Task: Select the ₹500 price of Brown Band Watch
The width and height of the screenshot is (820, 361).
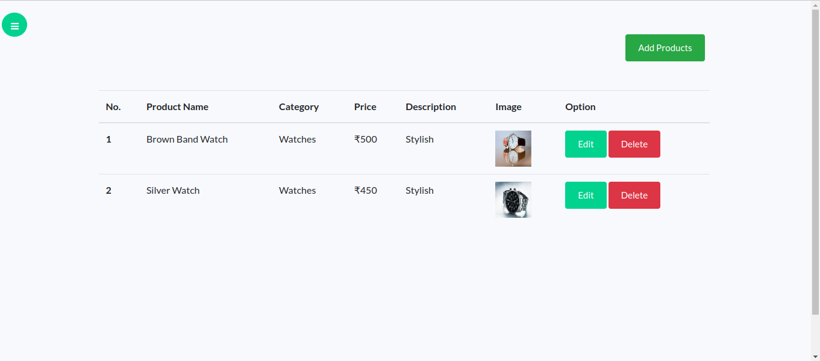Action: point(365,139)
